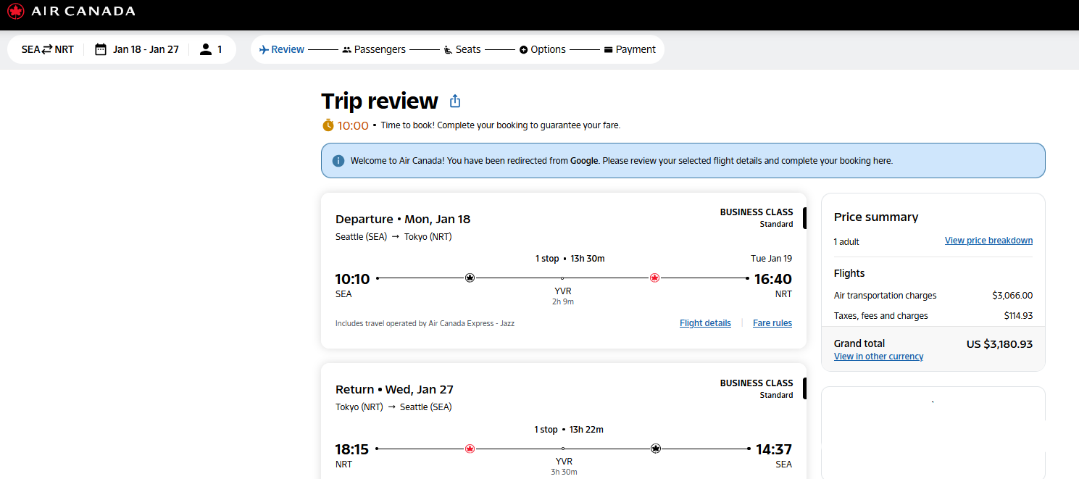Click the countdown timer stopwatch icon
1079x479 pixels.
click(x=328, y=125)
